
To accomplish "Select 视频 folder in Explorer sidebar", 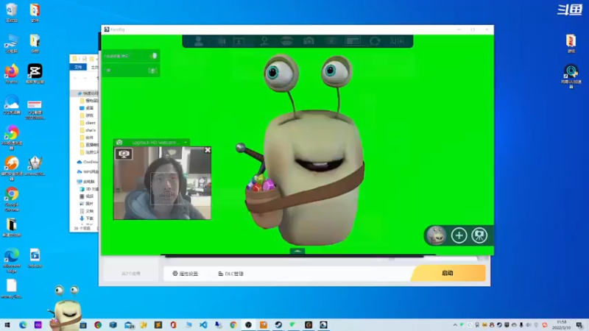I will (87, 196).
